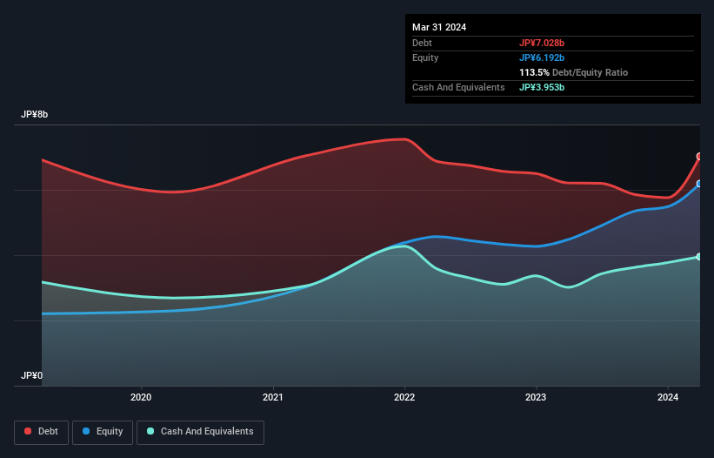Screen dimensions: 714x458
Task: Click the JP¥7.028b debt value
Action: coord(542,43)
